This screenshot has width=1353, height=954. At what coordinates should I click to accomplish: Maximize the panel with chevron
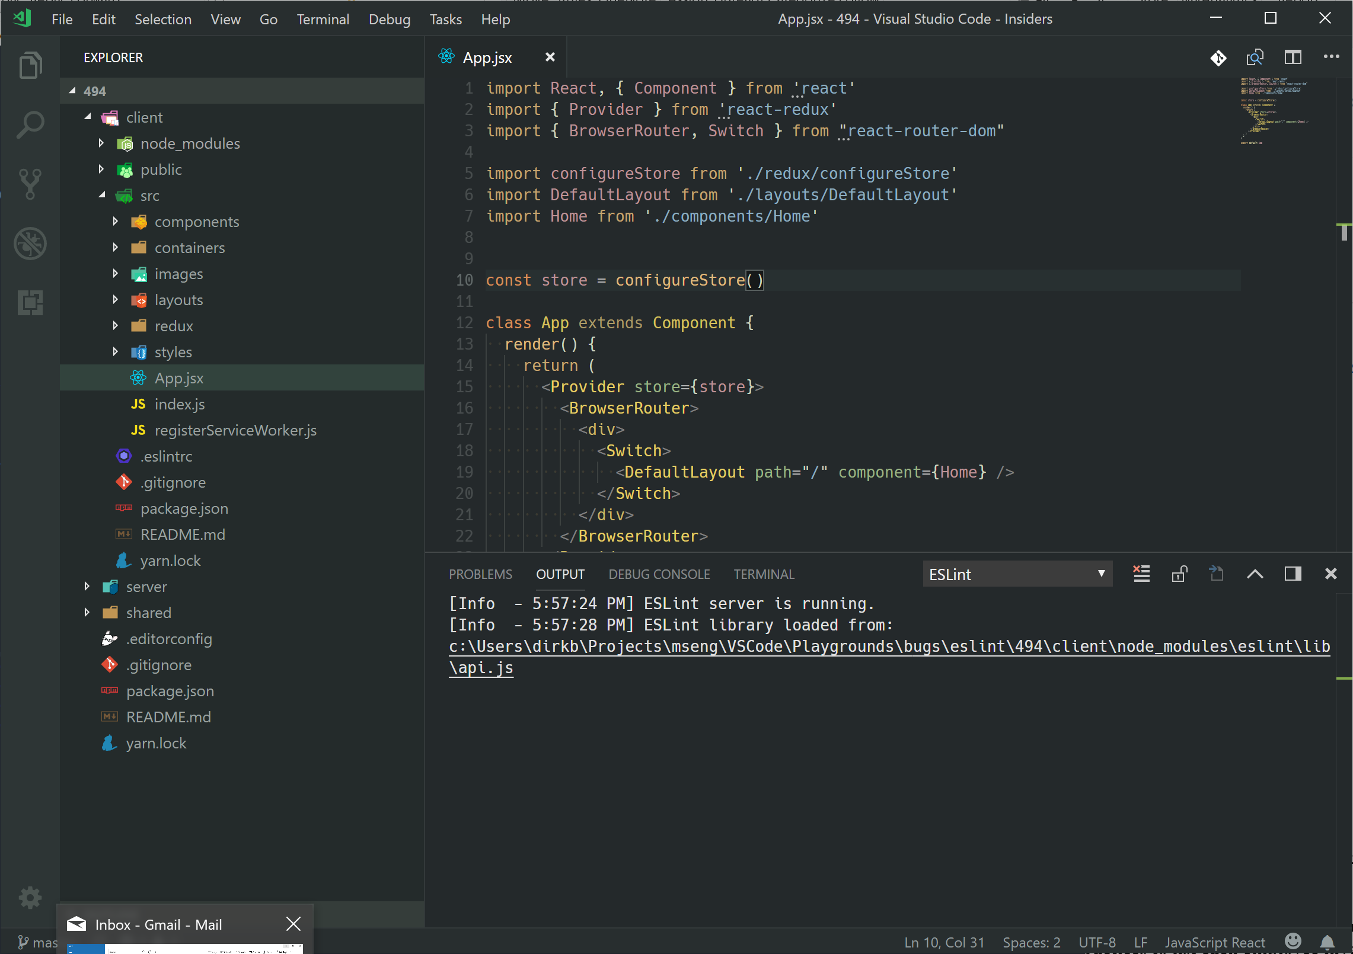[x=1255, y=574]
